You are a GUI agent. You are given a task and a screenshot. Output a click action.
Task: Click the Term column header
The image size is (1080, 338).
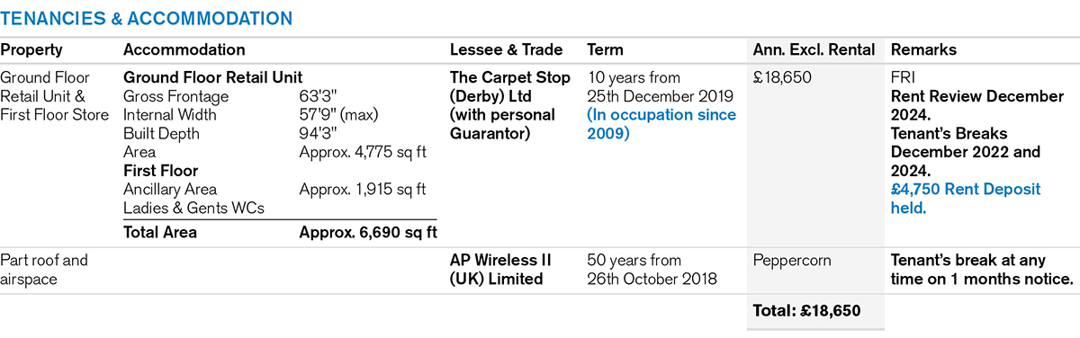(605, 50)
